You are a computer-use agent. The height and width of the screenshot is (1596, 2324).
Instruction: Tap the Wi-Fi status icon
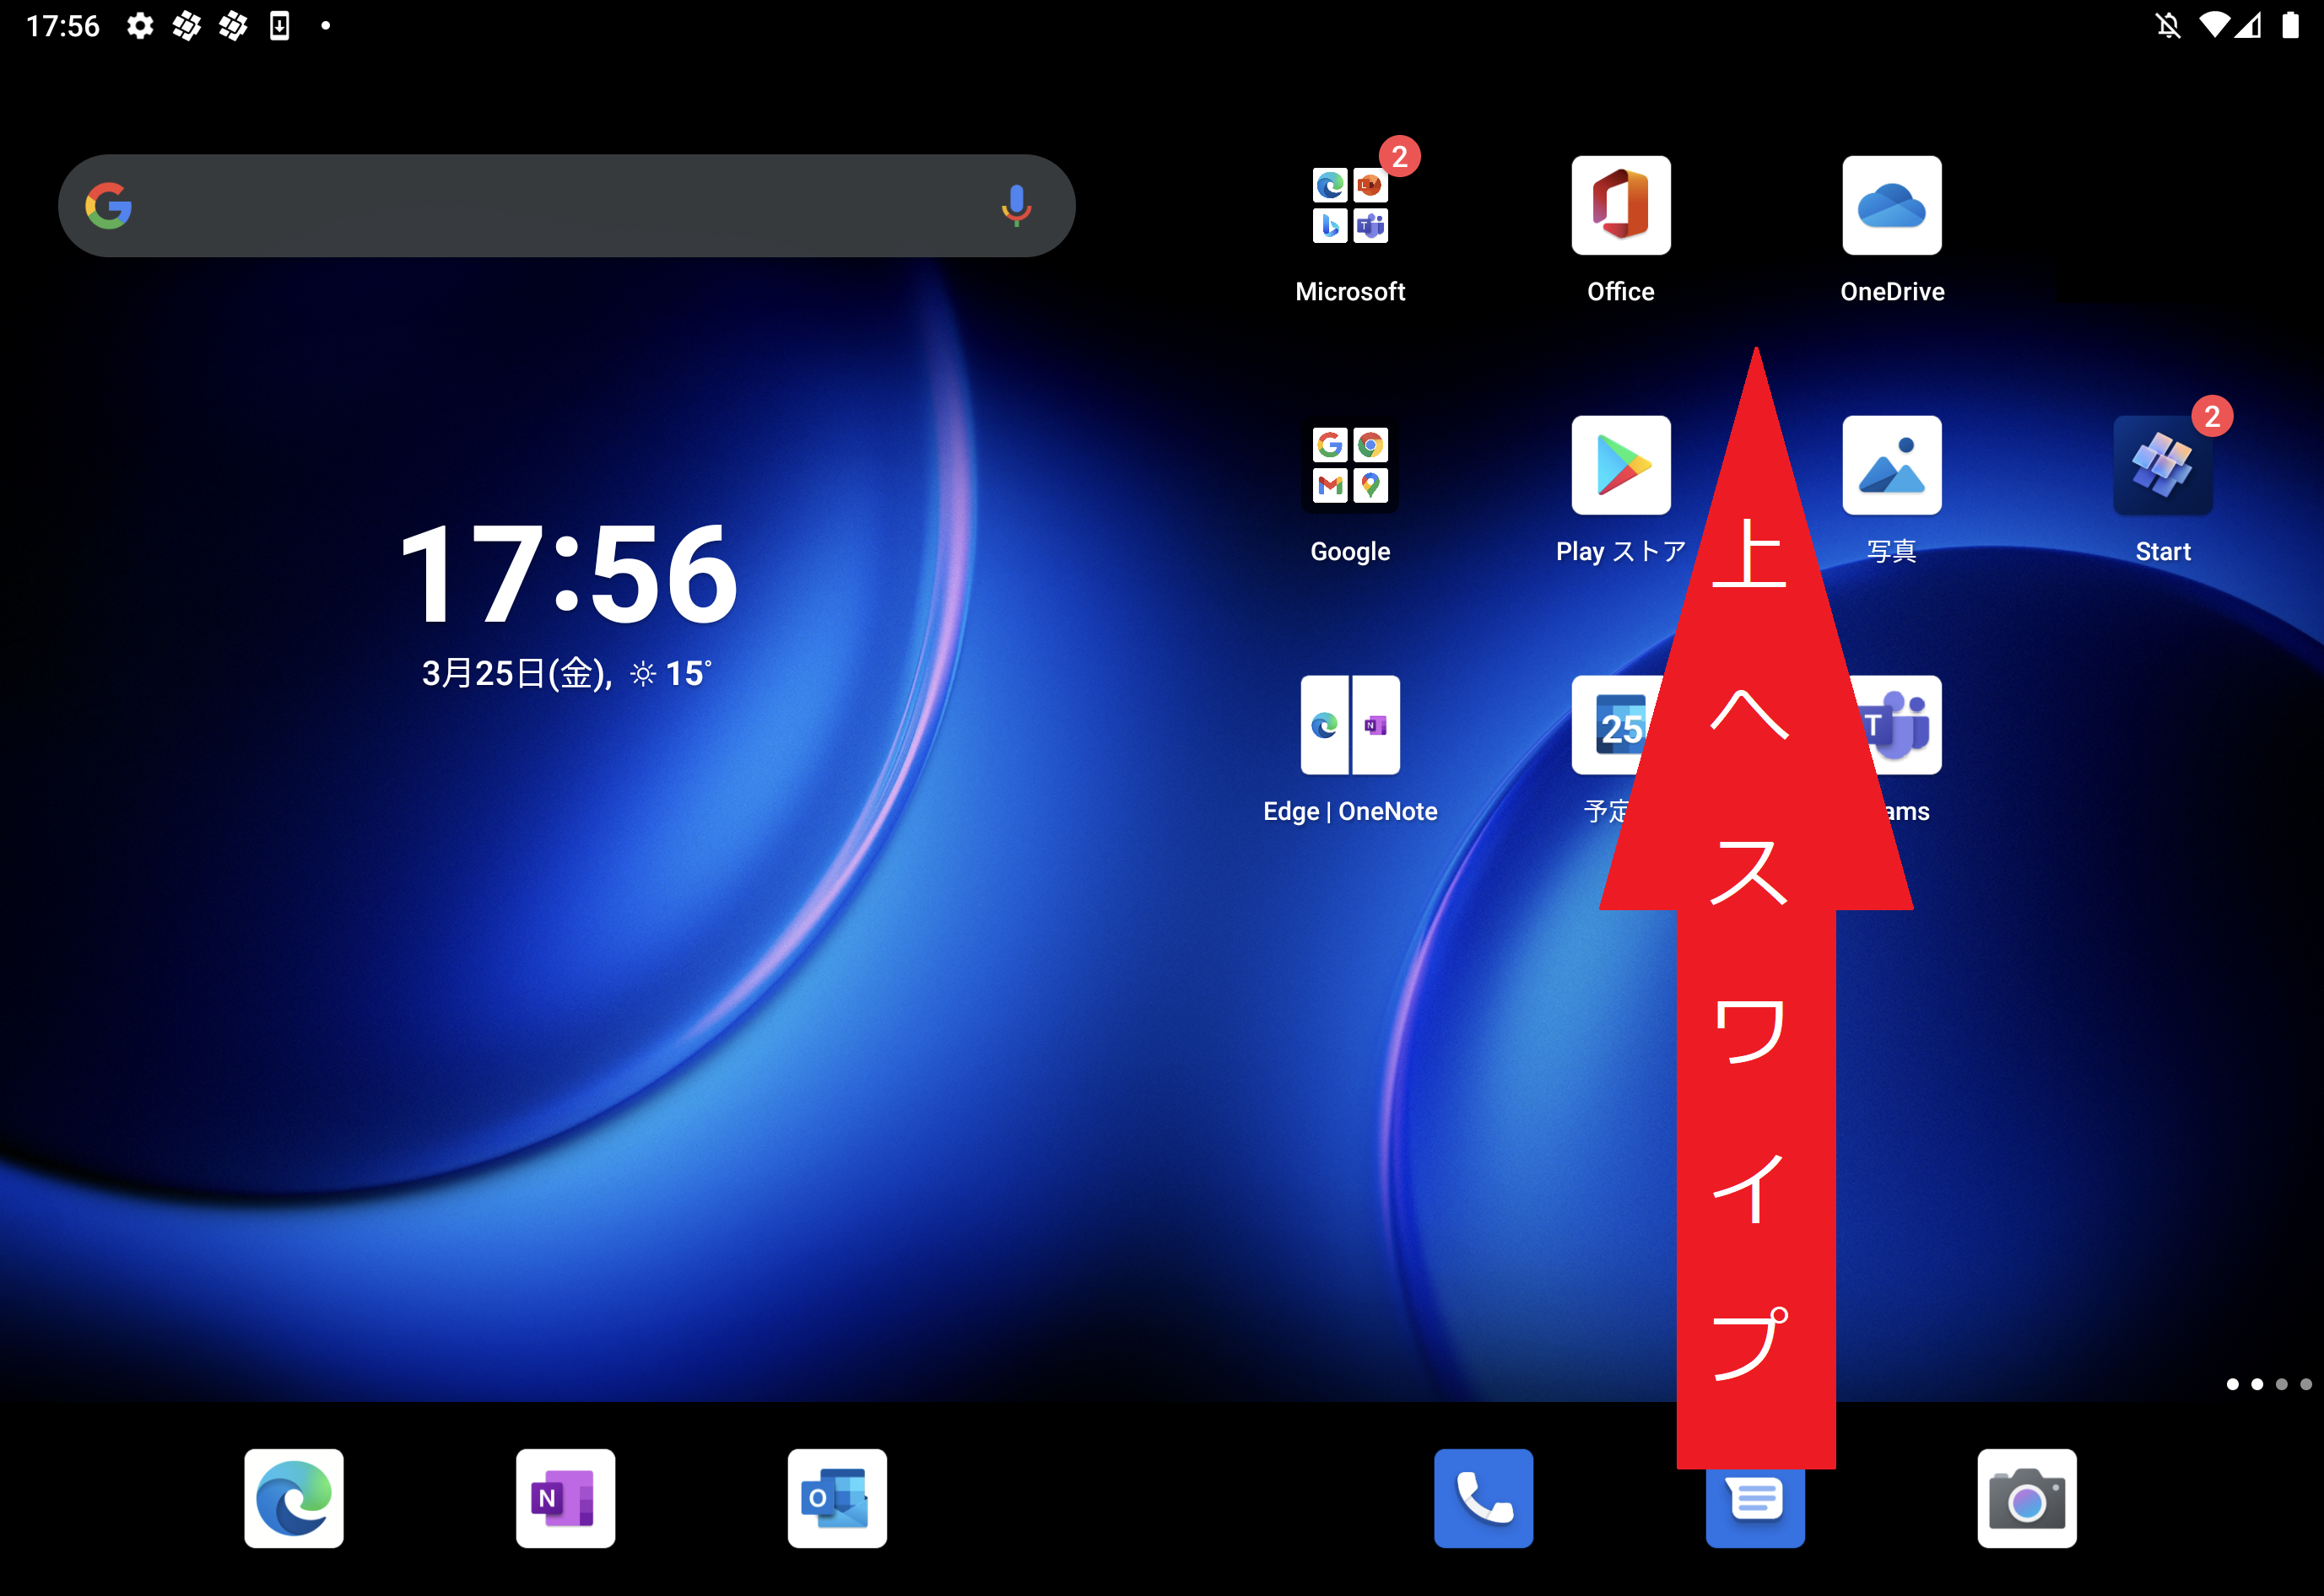[2214, 25]
